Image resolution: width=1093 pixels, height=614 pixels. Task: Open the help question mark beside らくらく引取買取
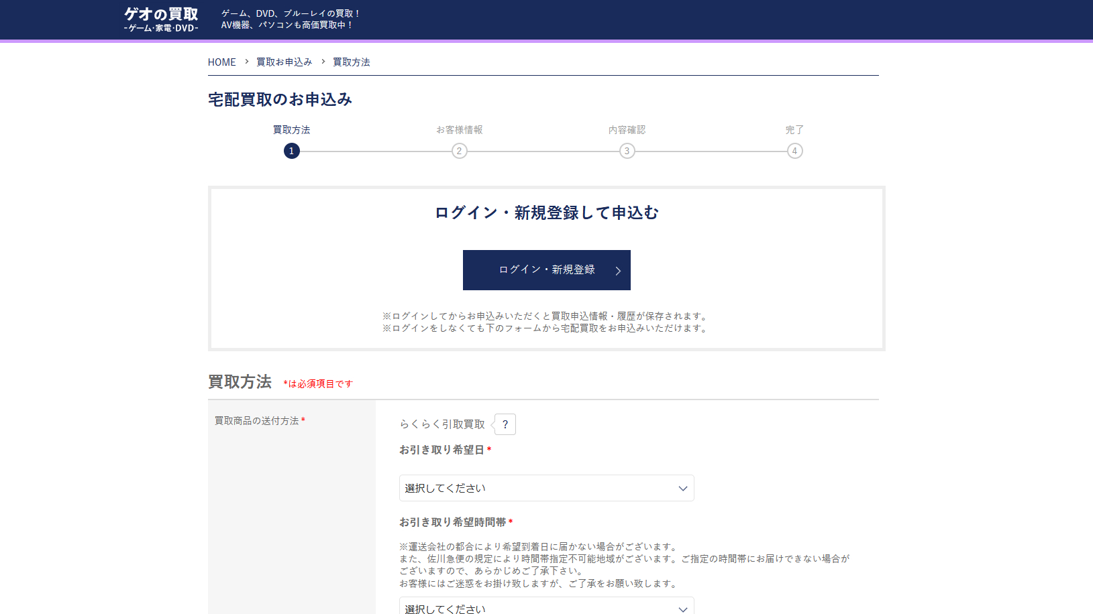click(x=505, y=424)
